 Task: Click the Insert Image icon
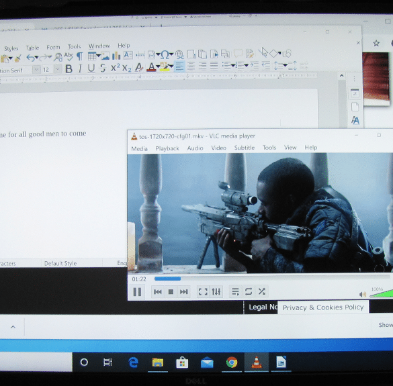[105, 56]
